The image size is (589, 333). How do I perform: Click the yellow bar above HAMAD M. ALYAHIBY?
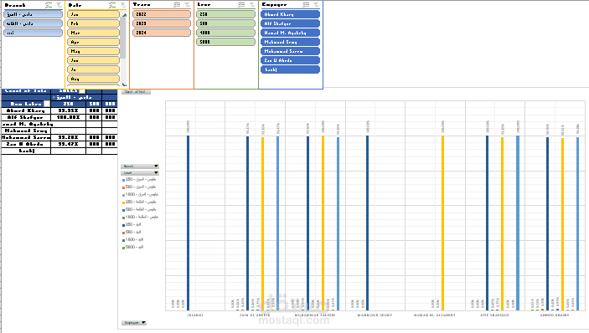tap(443, 223)
